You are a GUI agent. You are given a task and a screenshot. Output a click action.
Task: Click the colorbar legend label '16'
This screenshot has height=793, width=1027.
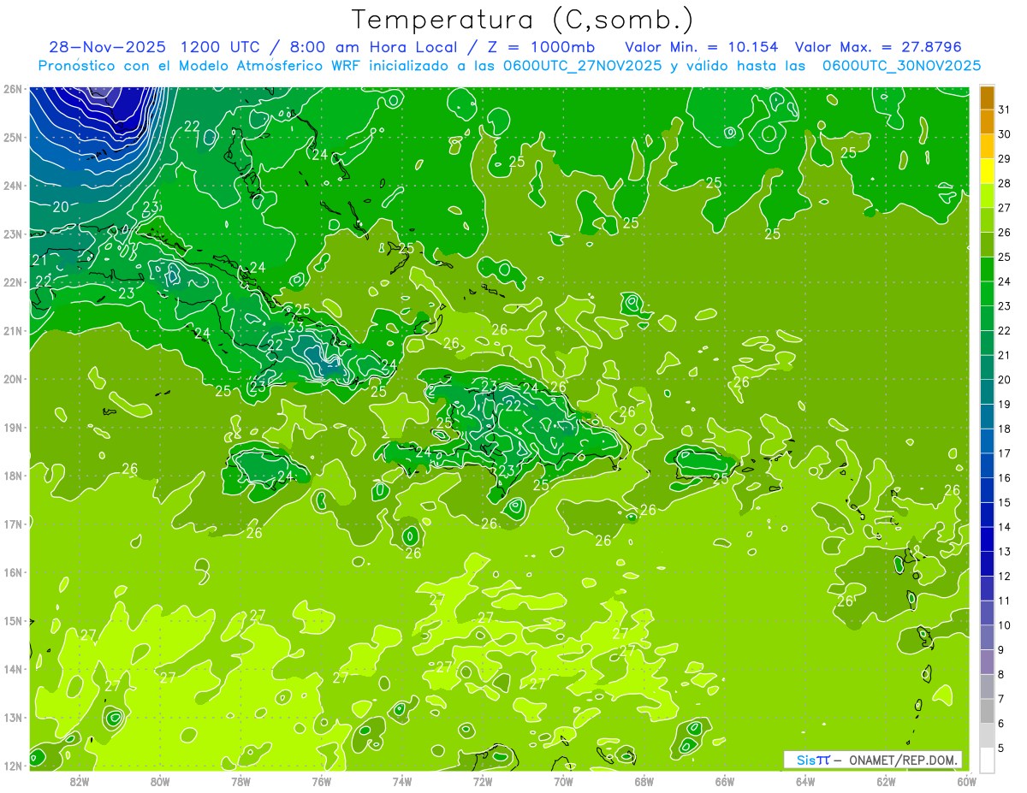coord(1005,477)
